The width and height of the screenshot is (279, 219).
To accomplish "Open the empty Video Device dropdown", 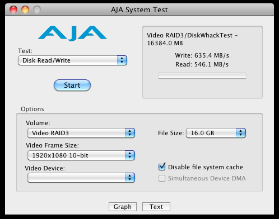I will (81, 178).
